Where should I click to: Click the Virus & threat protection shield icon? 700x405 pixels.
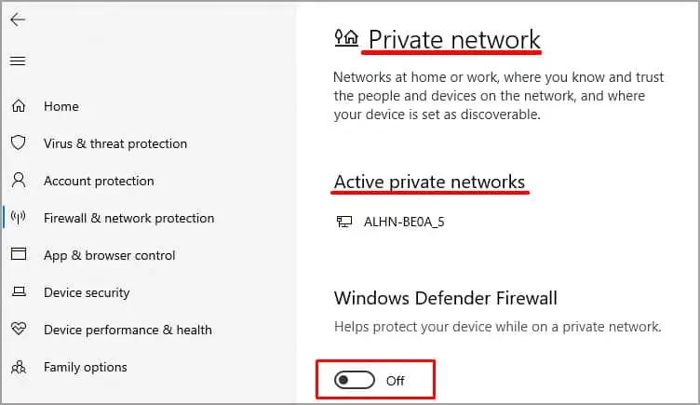19,142
